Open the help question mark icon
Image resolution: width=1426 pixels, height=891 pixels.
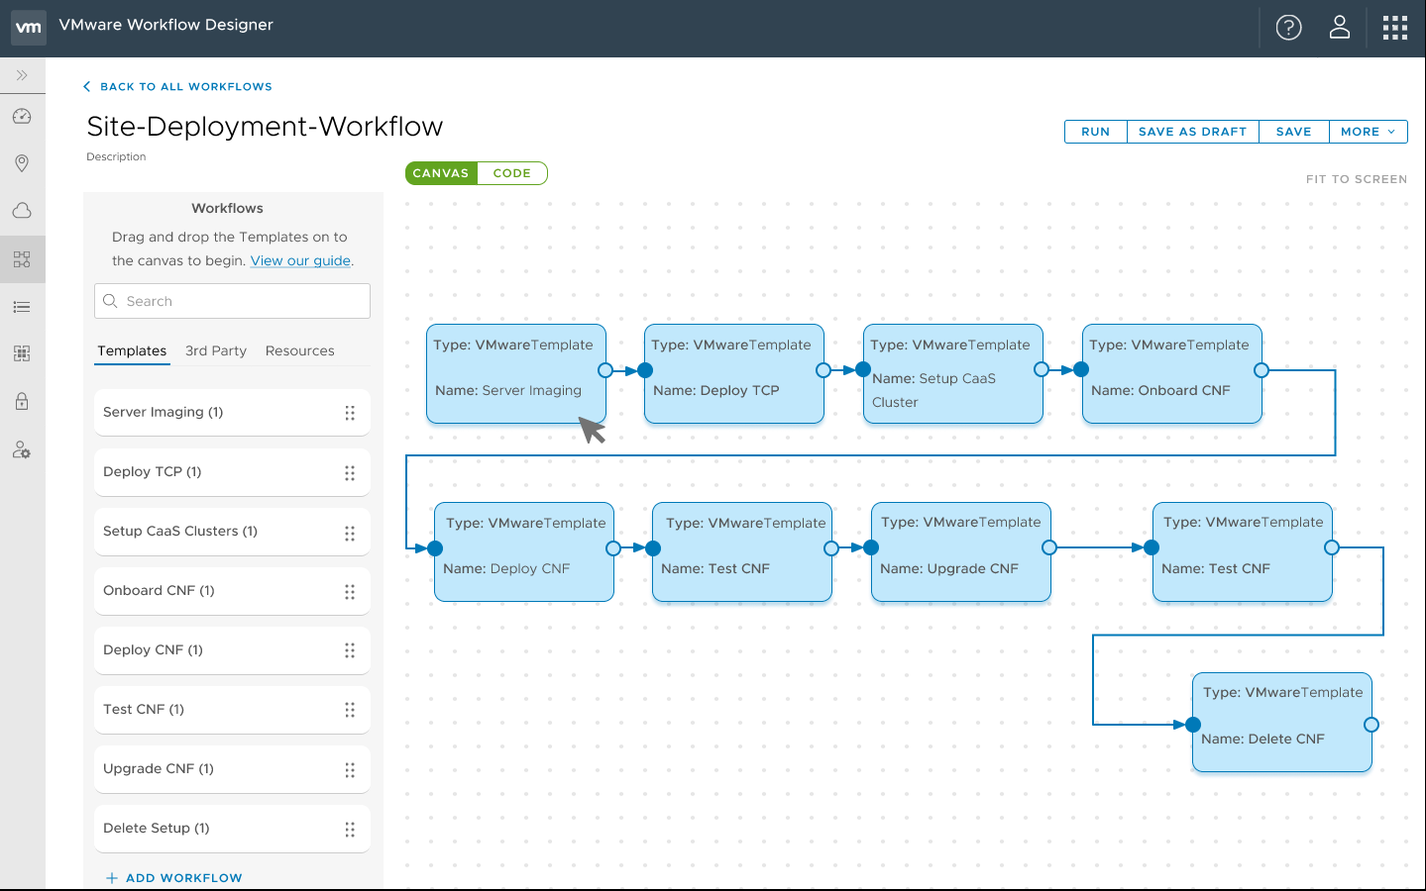point(1288,28)
